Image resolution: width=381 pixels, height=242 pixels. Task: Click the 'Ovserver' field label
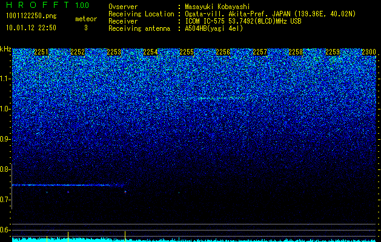pyautogui.click(x=123, y=7)
